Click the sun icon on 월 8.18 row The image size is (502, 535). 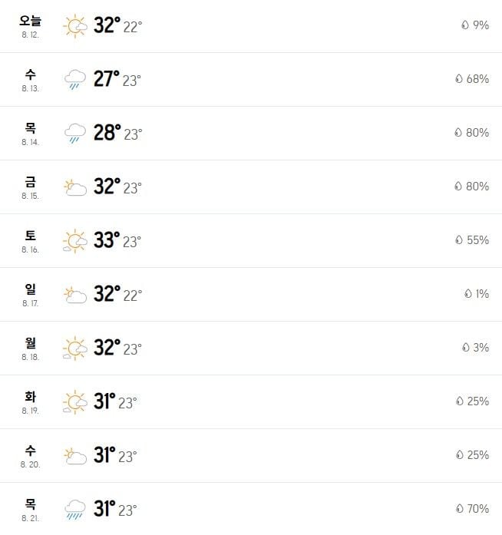[x=75, y=348]
